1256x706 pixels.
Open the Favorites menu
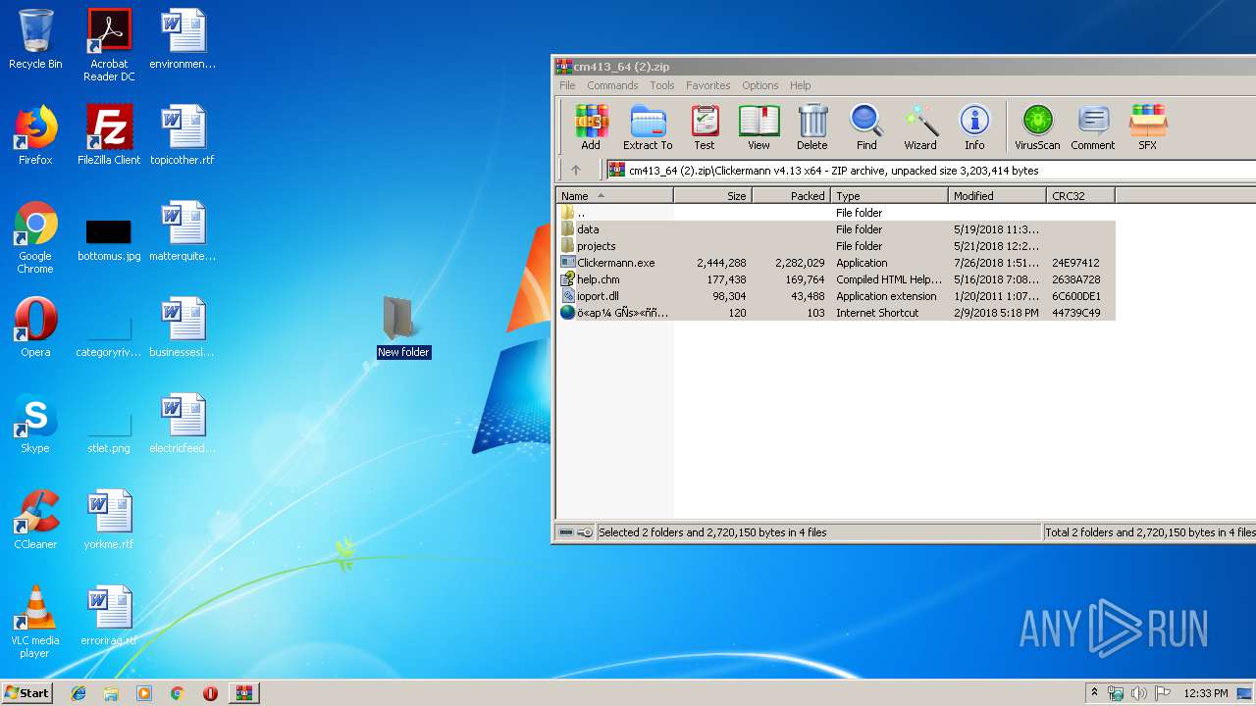[x=707, y=85]
